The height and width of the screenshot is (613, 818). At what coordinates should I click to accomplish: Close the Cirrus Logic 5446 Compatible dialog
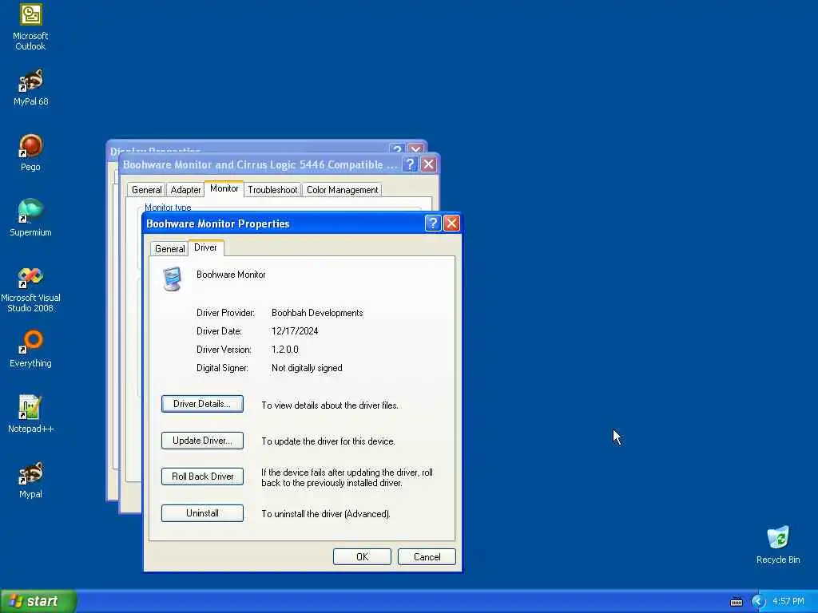(428, 164)
